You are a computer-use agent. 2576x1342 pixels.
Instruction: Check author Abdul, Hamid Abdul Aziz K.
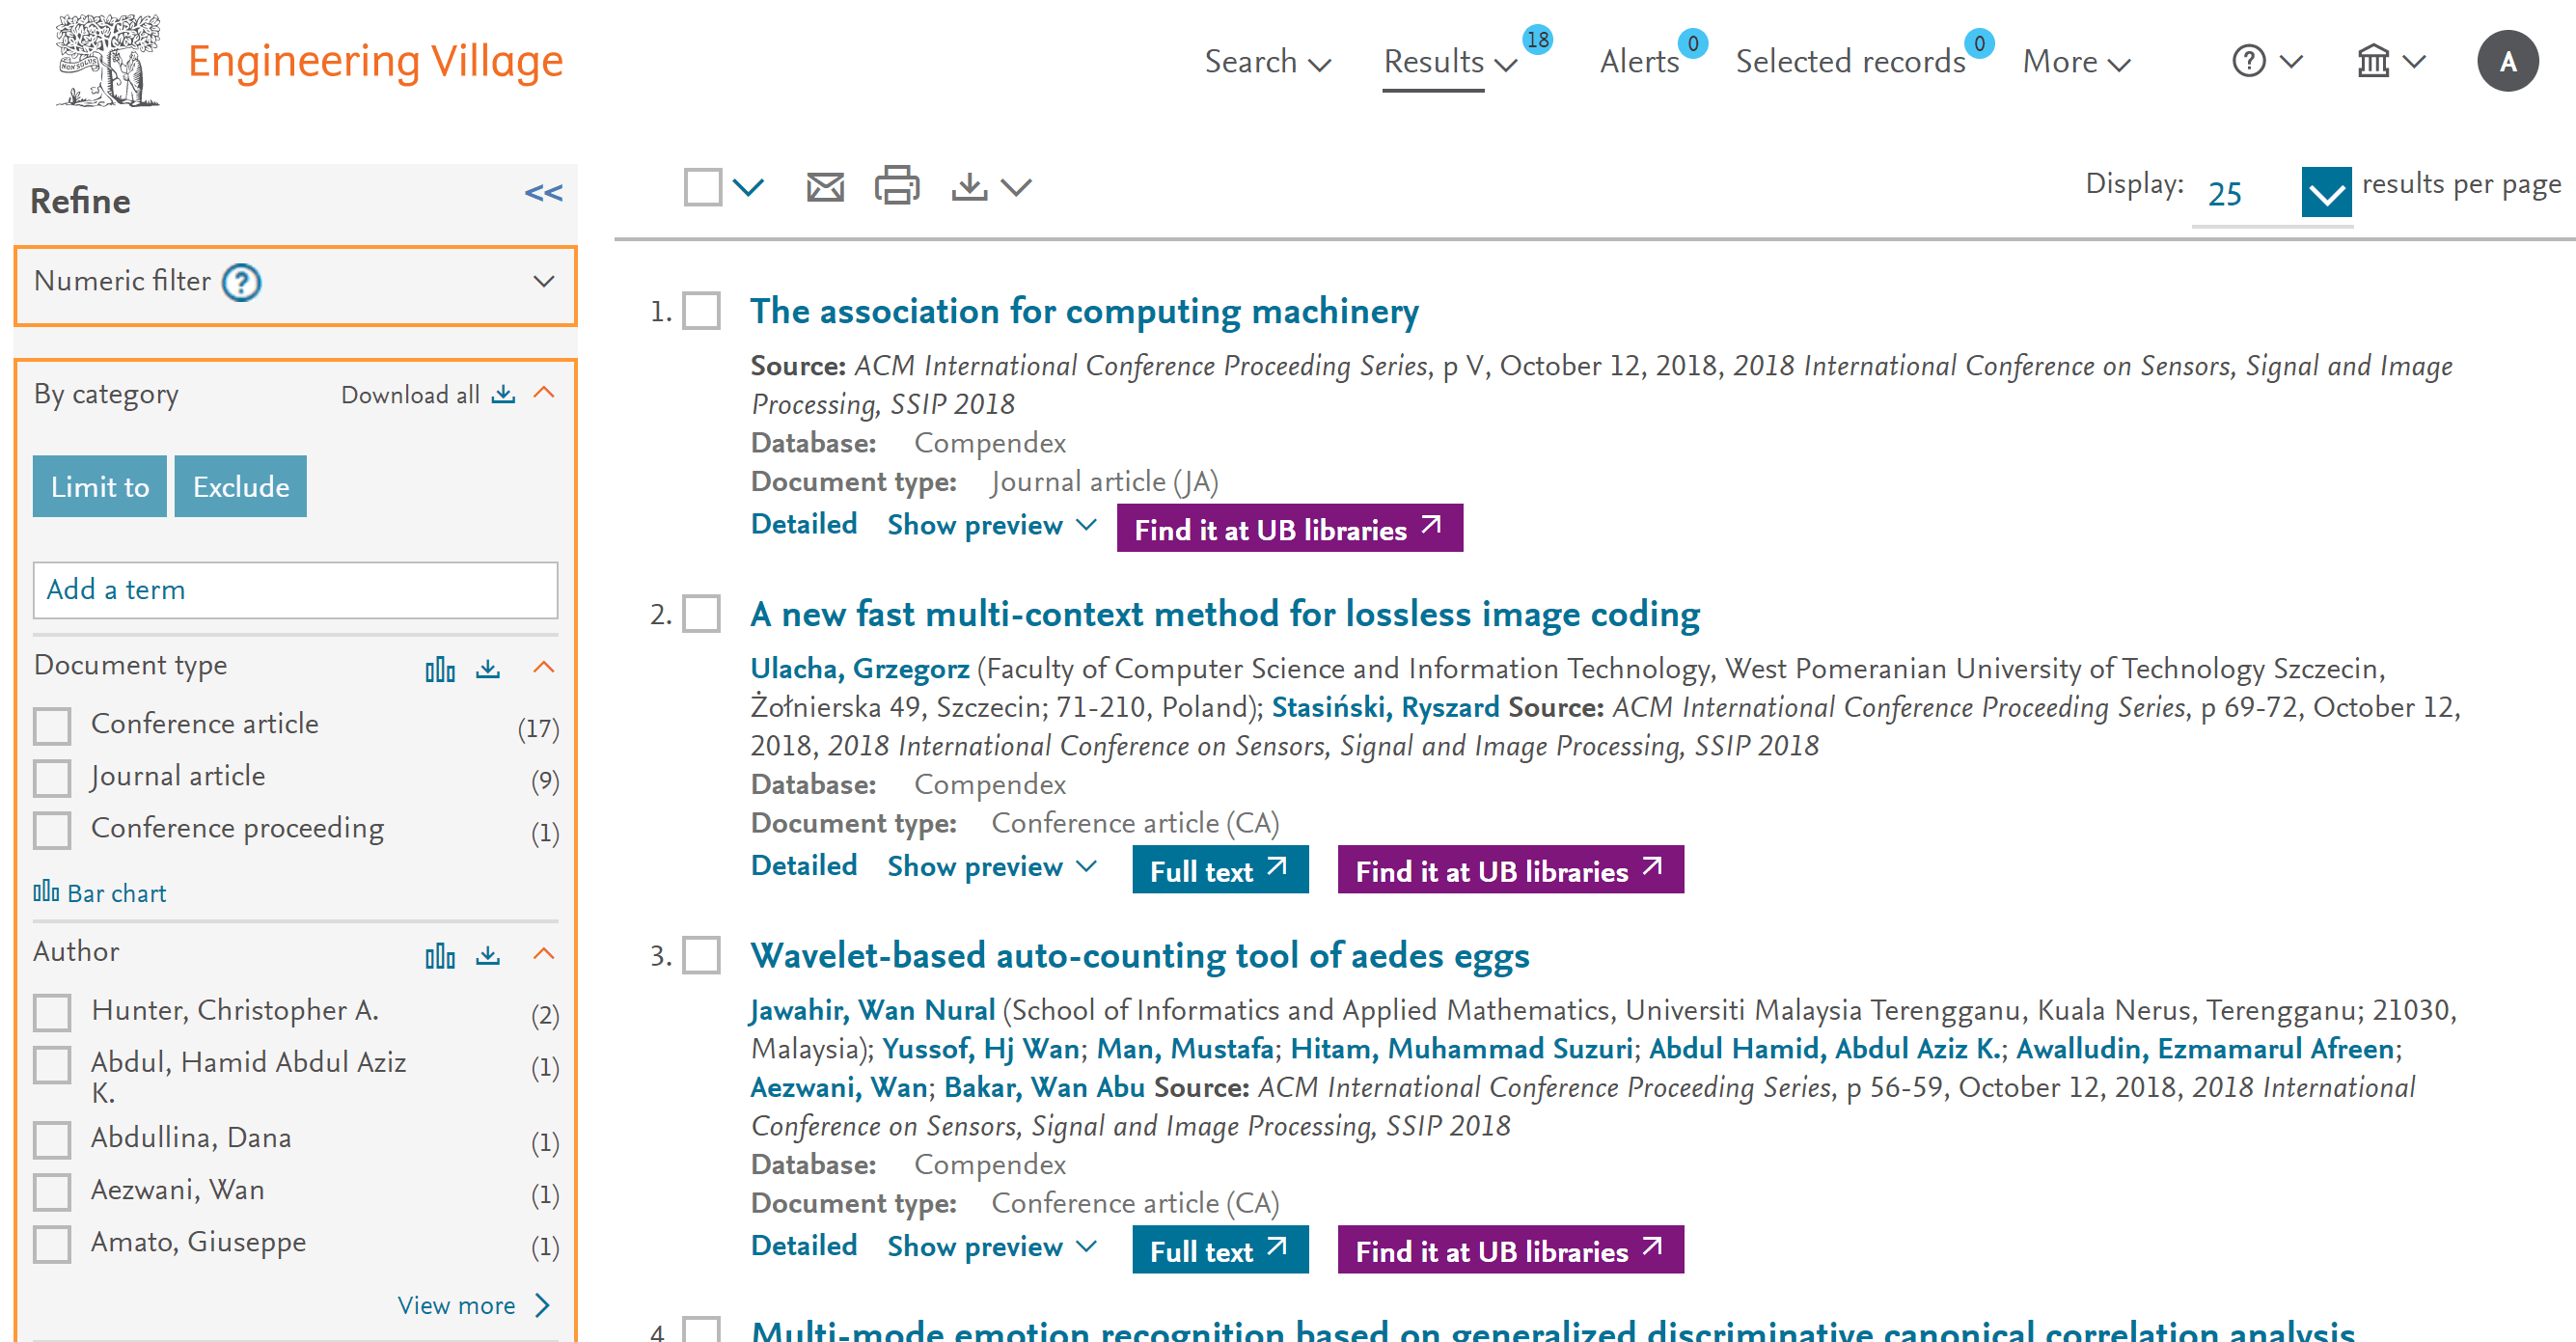pyautogui.click(x=52, y=1065)
